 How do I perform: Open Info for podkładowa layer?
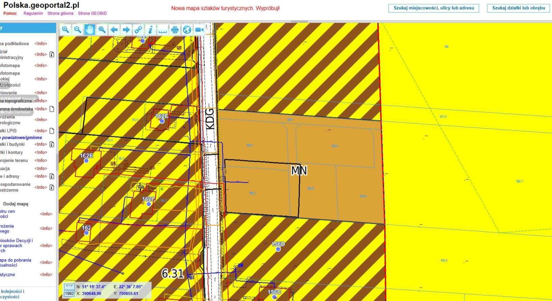coord(41,43)
